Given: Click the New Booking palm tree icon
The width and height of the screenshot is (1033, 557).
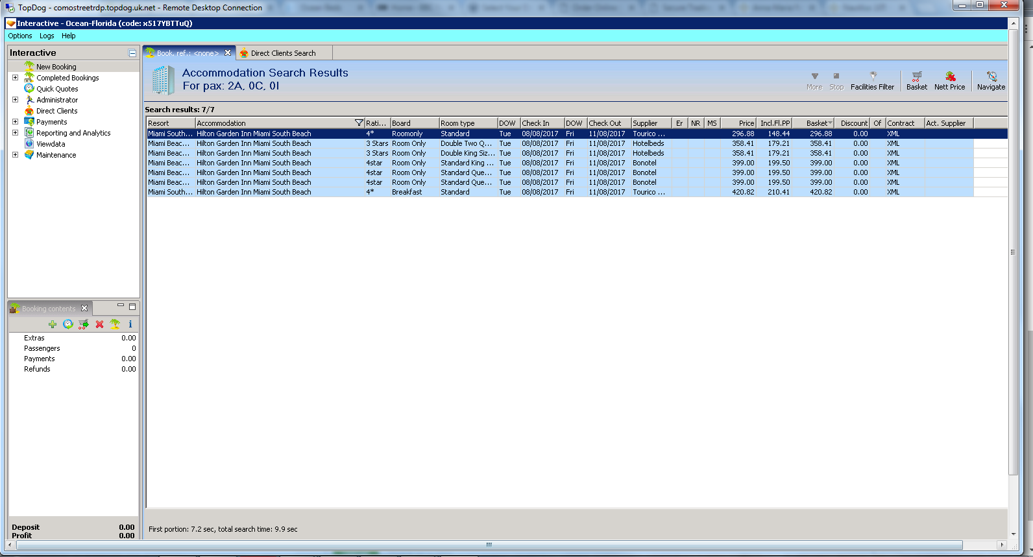Looking at the screenshot, I should [x=29, y=66].
